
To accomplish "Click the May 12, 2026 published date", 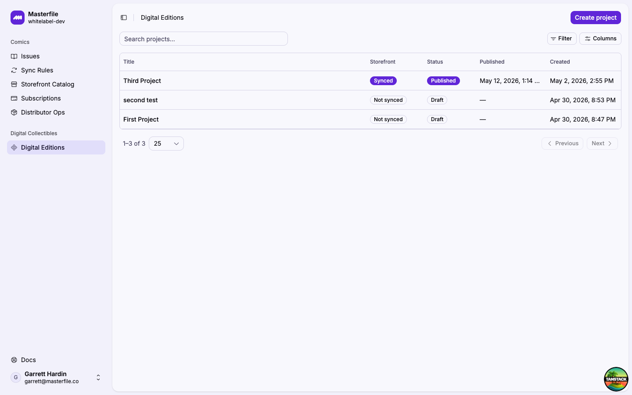I will [x=510, y=81].
